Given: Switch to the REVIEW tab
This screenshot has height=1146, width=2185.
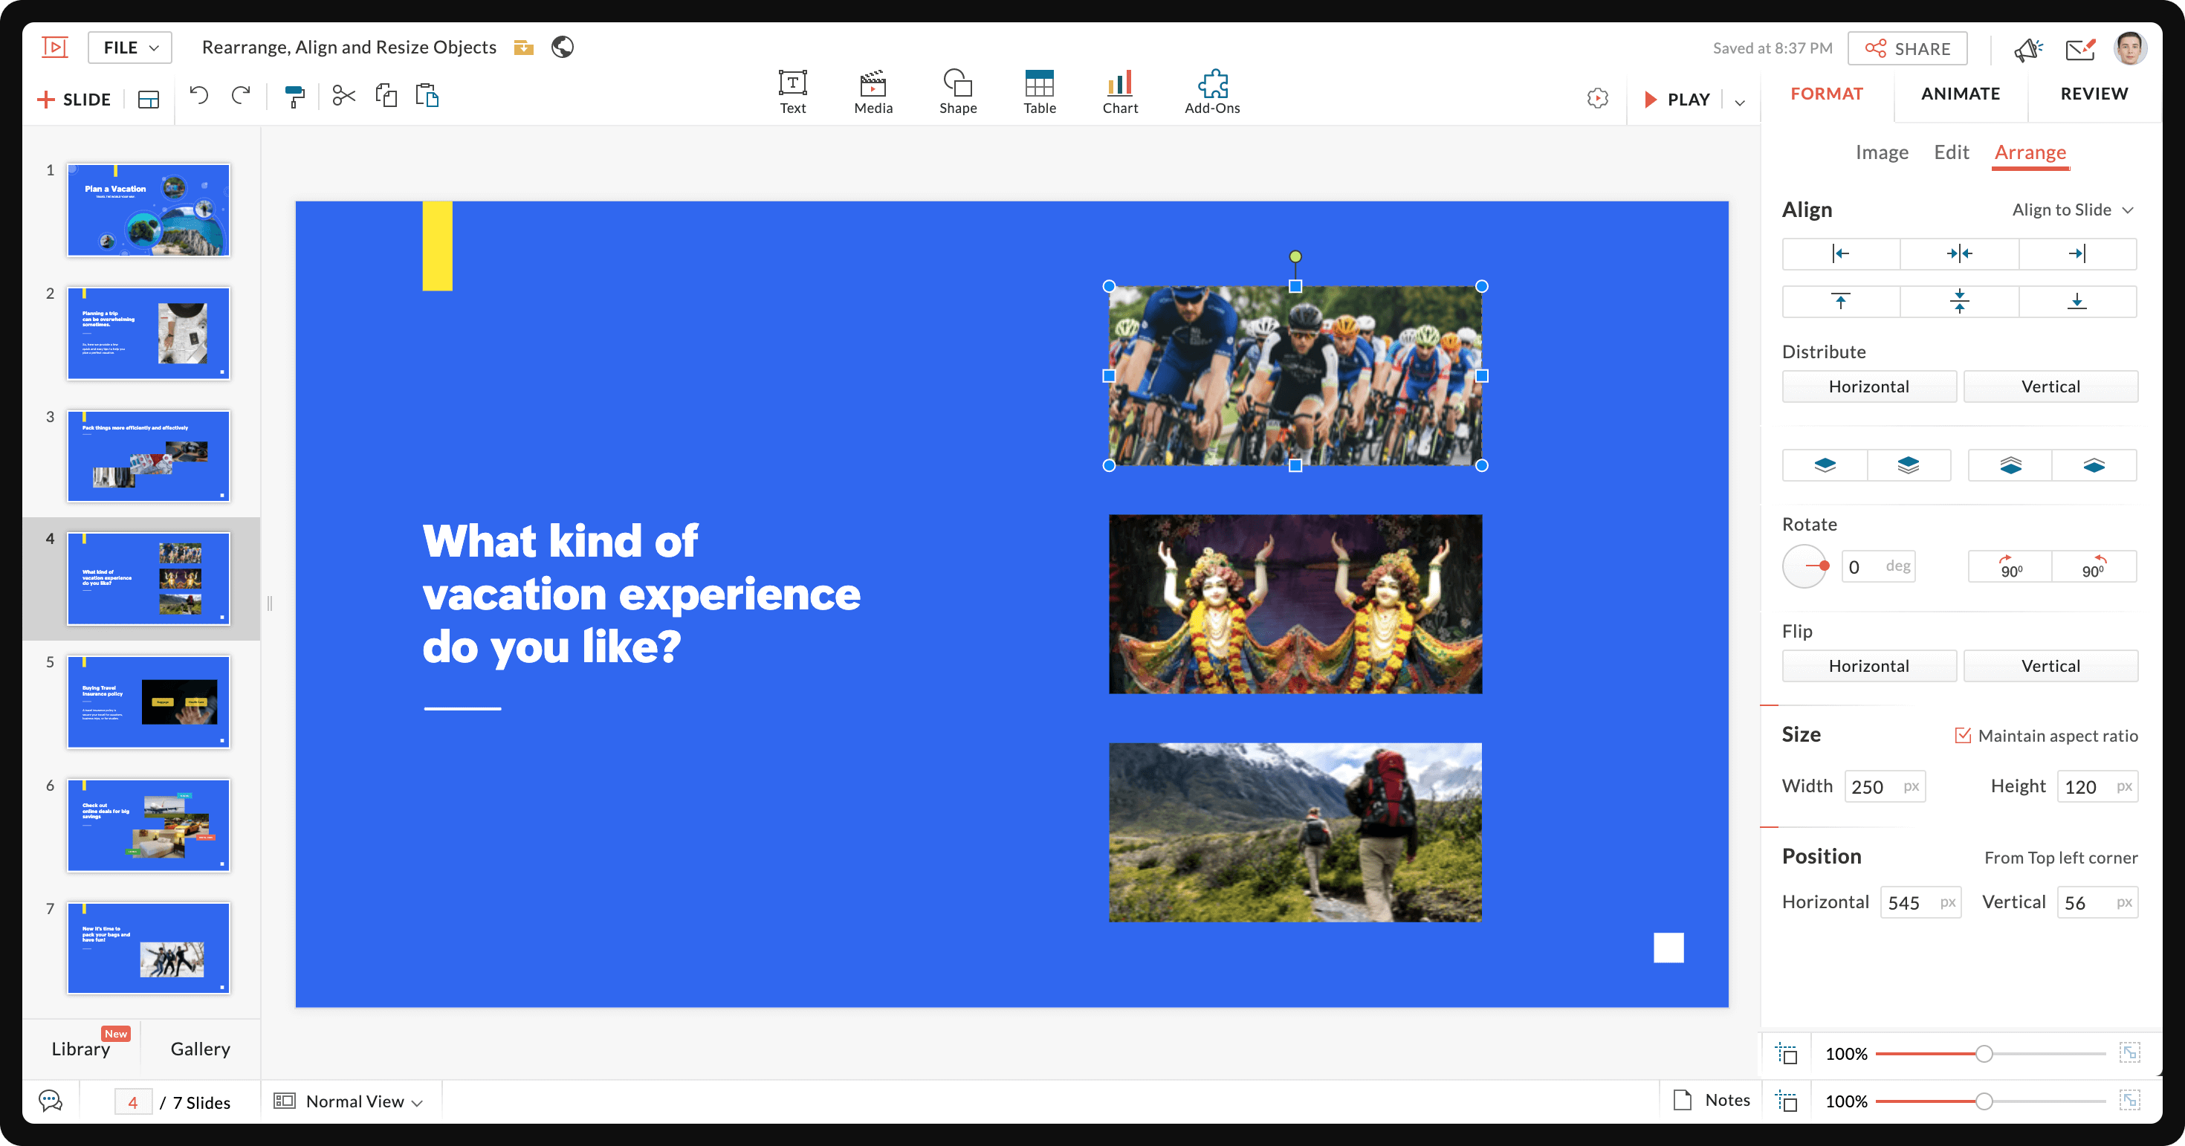Looking at the screenshot, I should pos(2094,94).
